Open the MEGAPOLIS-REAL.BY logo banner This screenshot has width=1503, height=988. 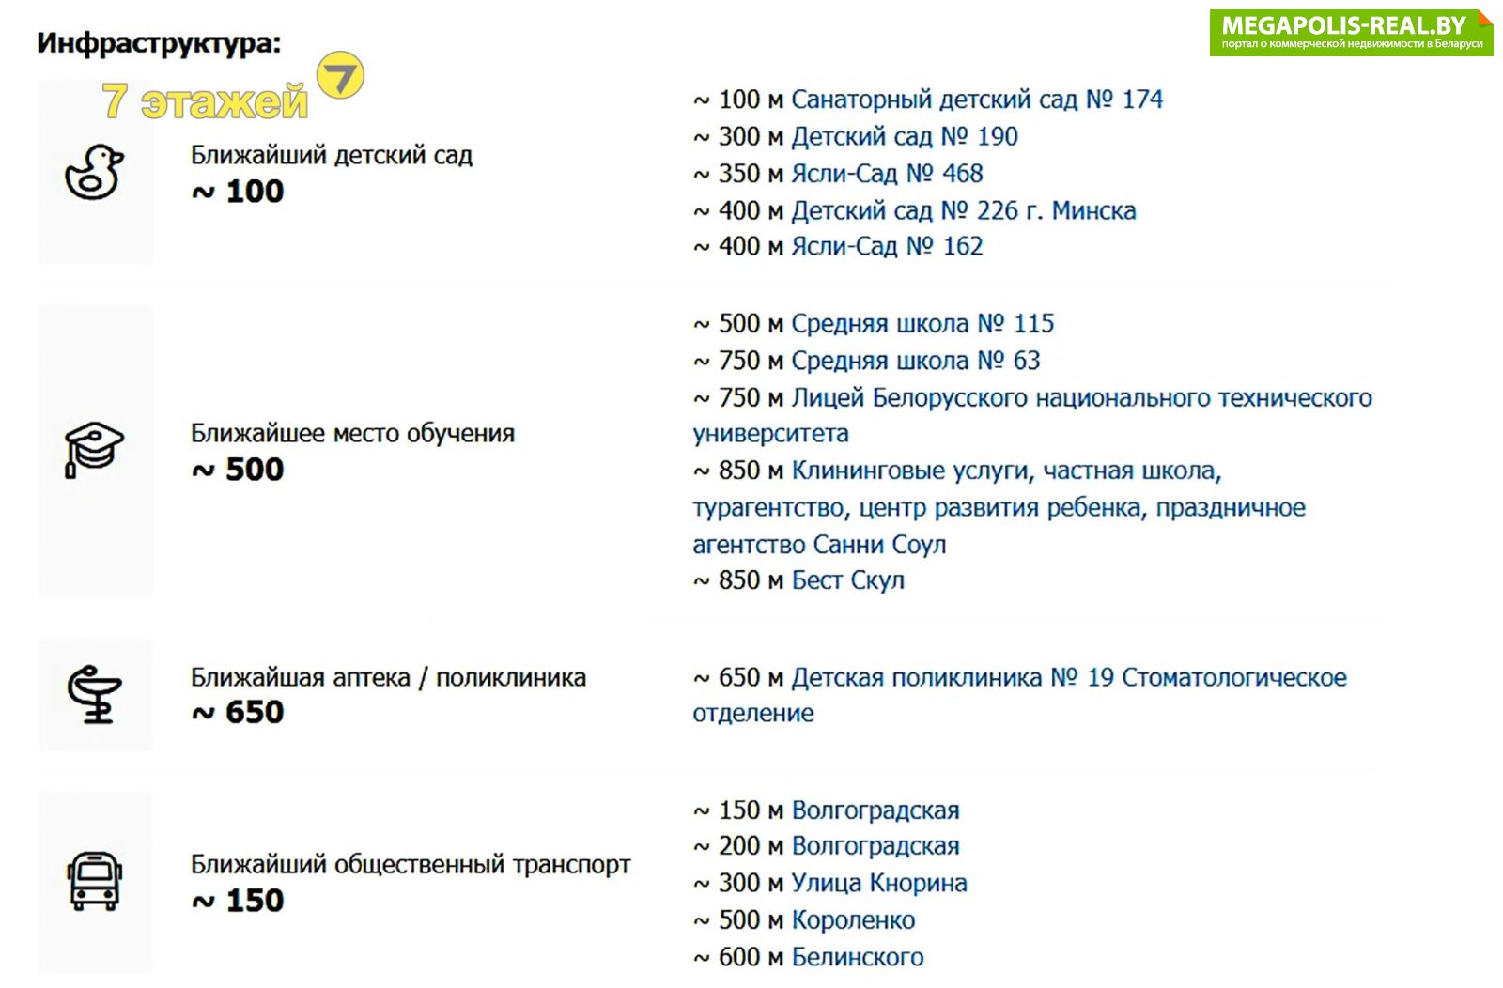[x=1351, y=33]
